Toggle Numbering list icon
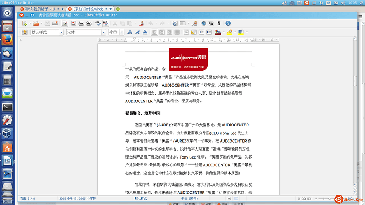This screenshot has height=205, width=365. [186, 32]
